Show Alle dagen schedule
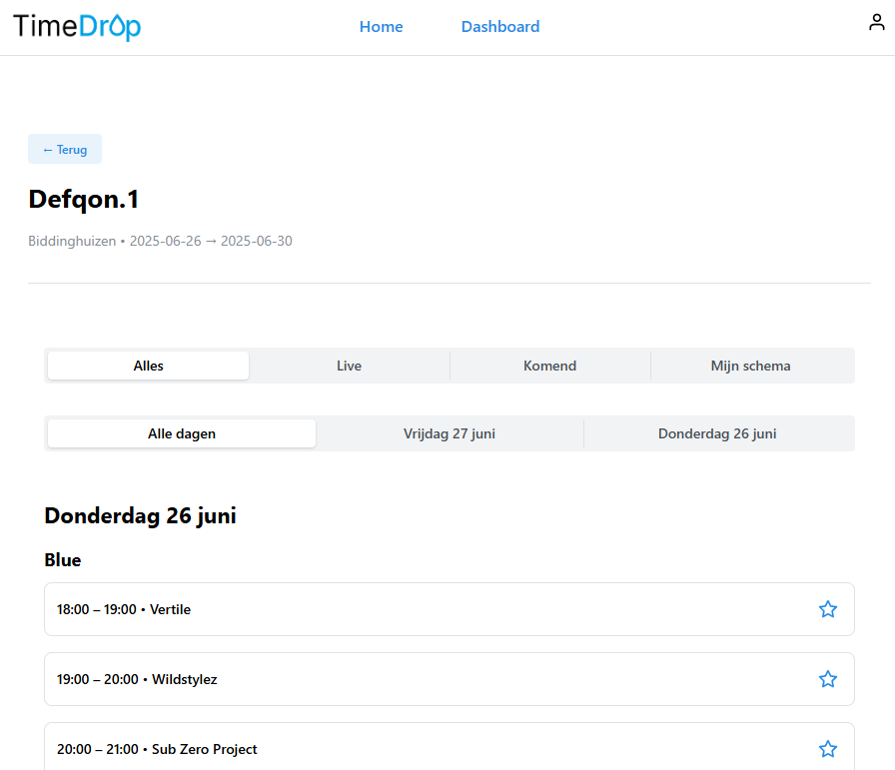The height and width of the screenshot is (770, 895). 181,433
